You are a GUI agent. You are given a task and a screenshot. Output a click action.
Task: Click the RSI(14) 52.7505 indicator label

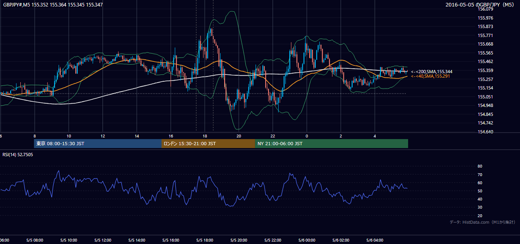point(18,155)
